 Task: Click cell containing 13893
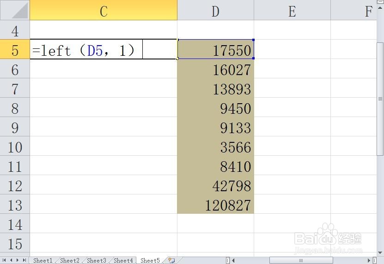(x=215, y=88)
